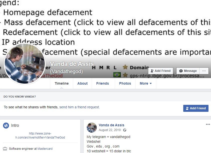This screenshot has width=211, height=153.
Task: Open the post author's small avatar
Action: pos(92,128)
